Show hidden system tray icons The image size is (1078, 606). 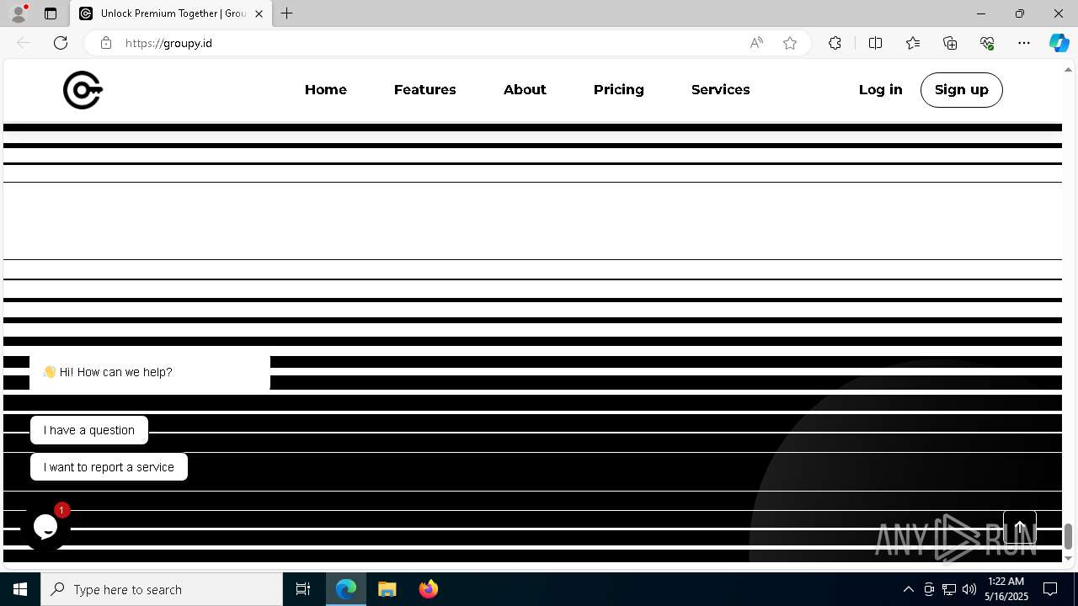click(909, 589)
